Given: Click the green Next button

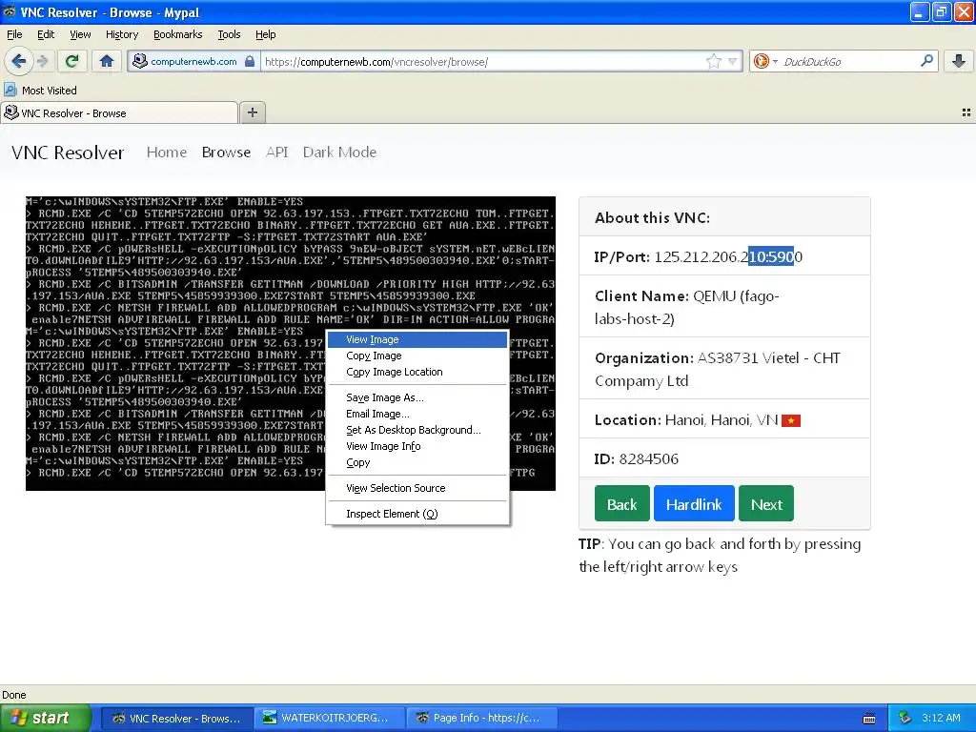Looking at the screenshot, I should [766, 503].
